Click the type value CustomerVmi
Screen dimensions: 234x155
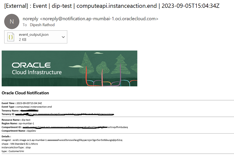[16, 151]
